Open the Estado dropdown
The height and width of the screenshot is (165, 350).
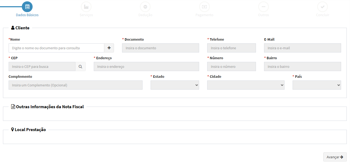click(x=175, y=85)
